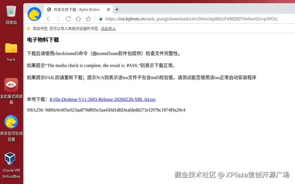Viewport: 295px width, 184px height.
Task: Launch the 友虹版式阅读器 OFD reader icon
Action: coord(11,91)
